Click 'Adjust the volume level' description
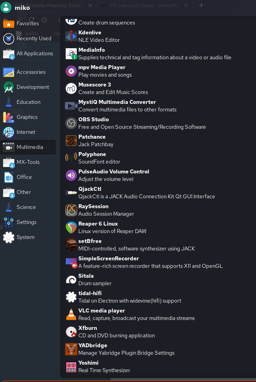This screenshot has width=256, height=382. (106, 179)
